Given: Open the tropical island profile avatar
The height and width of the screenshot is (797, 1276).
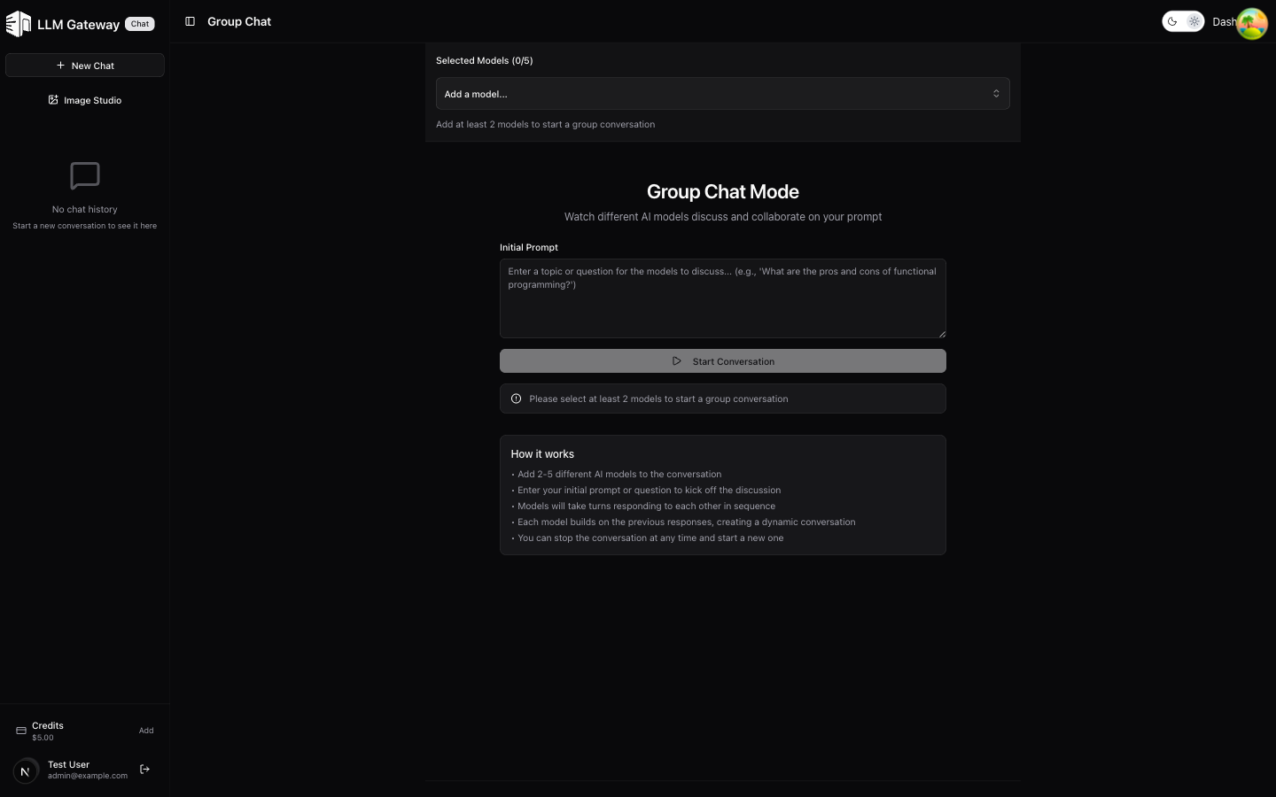Looking at the screenshot, I should point(1251,24).
